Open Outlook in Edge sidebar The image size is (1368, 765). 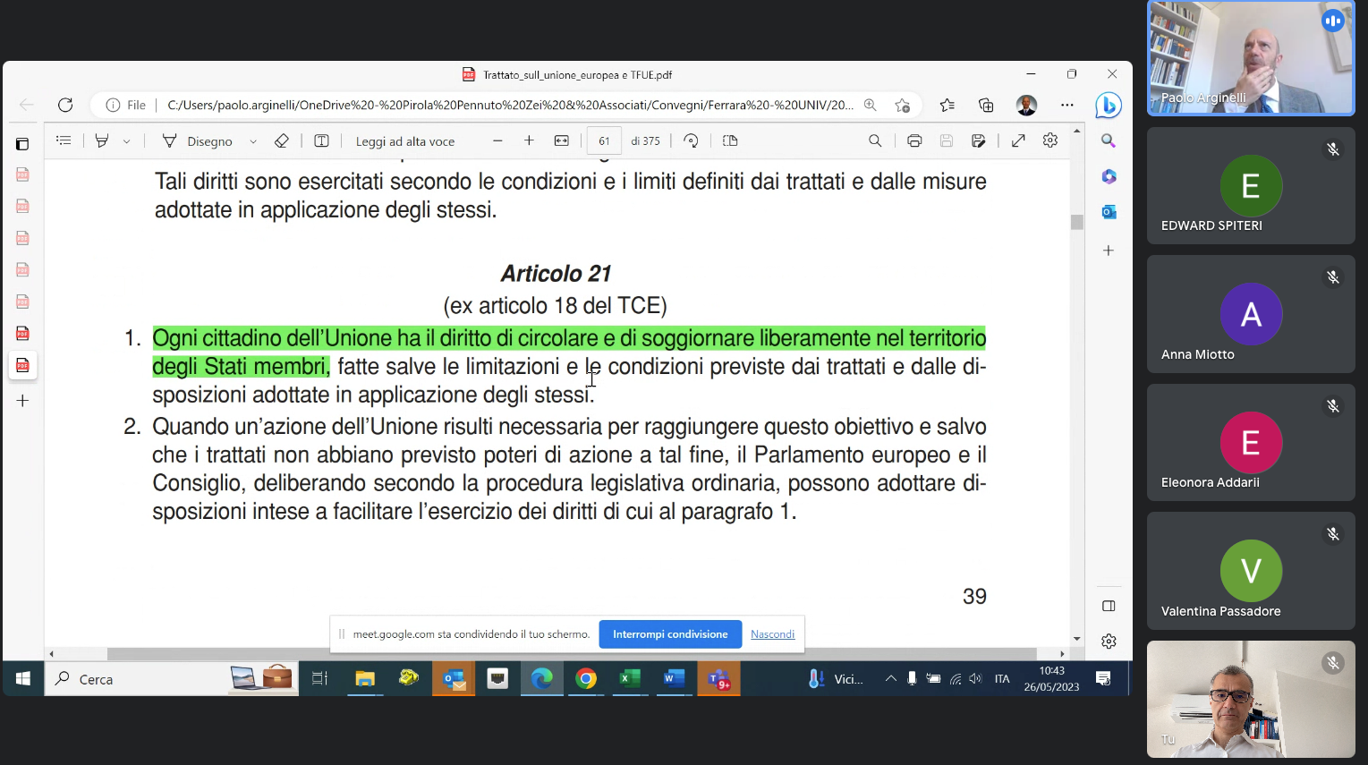(1109, 212)
